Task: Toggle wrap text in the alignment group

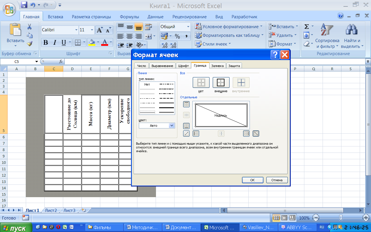Action: pos(148,27)
